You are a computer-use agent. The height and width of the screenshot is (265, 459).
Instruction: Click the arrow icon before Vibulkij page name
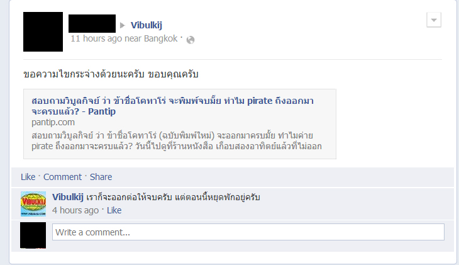123,26
